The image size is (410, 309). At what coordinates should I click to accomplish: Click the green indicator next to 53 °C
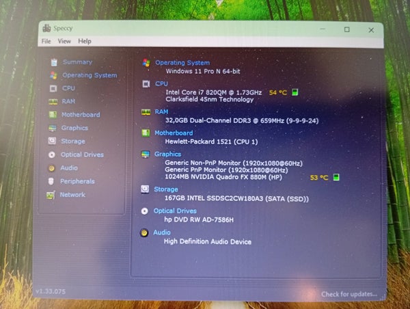pos(336,177)
